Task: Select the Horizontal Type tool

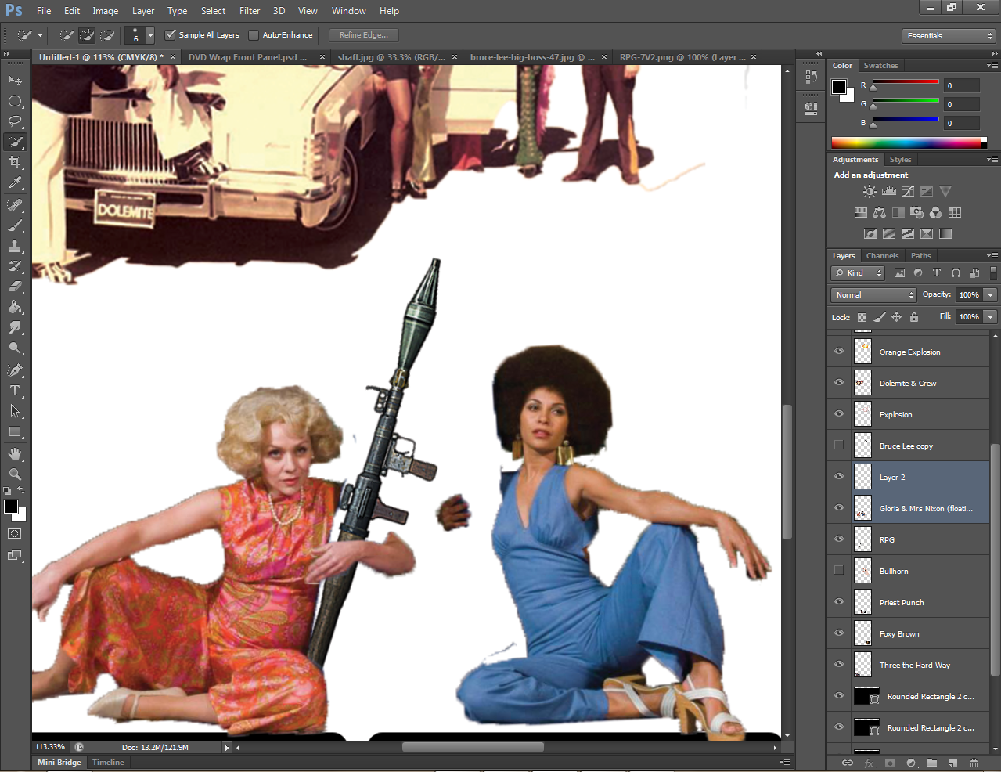Action: (x=15, y=391)
